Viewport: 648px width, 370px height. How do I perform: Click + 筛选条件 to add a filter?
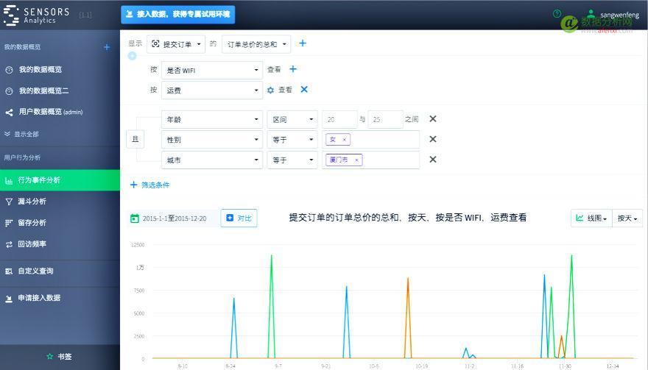click(150, 185)
